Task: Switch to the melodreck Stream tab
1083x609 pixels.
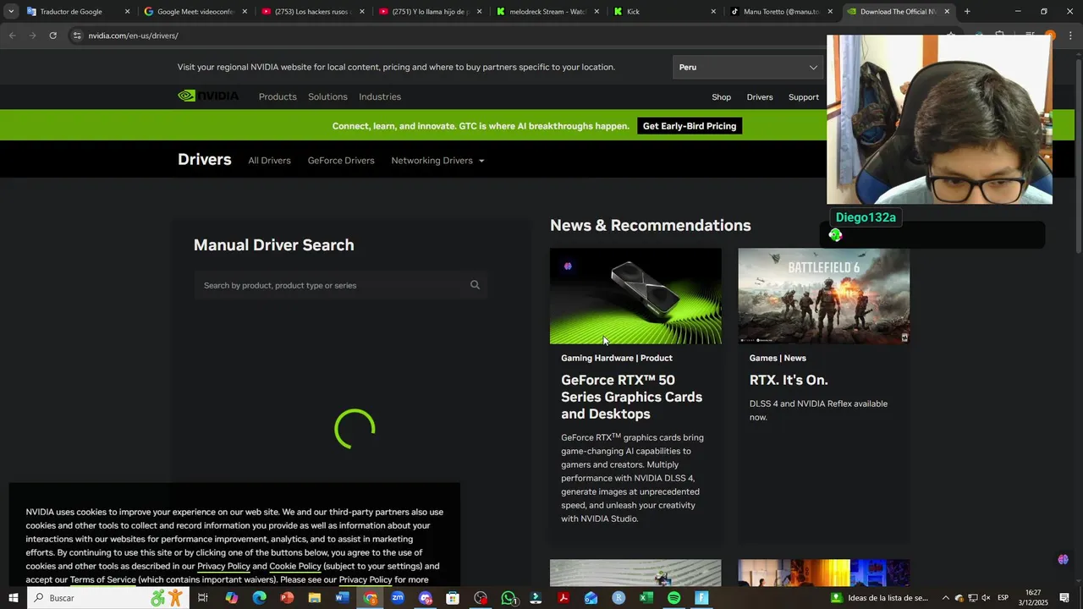Action: (547, 12)
